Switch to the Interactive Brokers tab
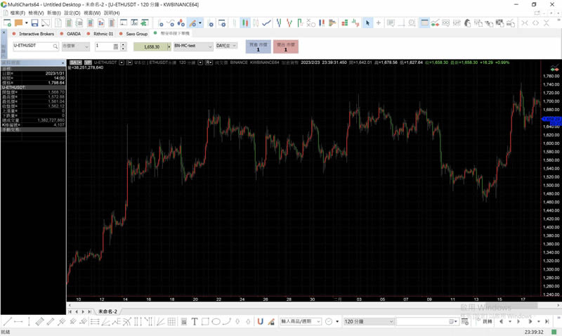The width and height of the screenshot is (562, 336). point(35,33)
